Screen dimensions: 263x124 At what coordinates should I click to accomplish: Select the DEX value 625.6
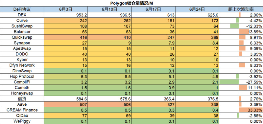coord(197,15)
